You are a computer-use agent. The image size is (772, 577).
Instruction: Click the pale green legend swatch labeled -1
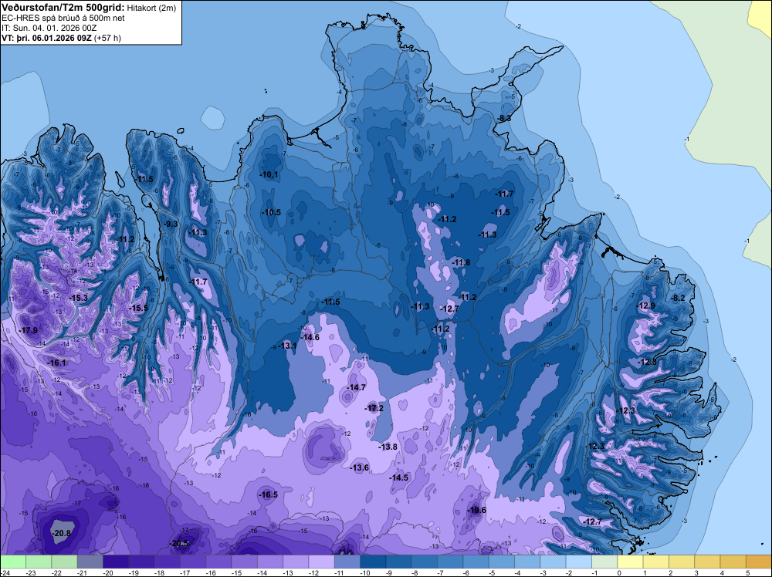[x=604, y=562]
